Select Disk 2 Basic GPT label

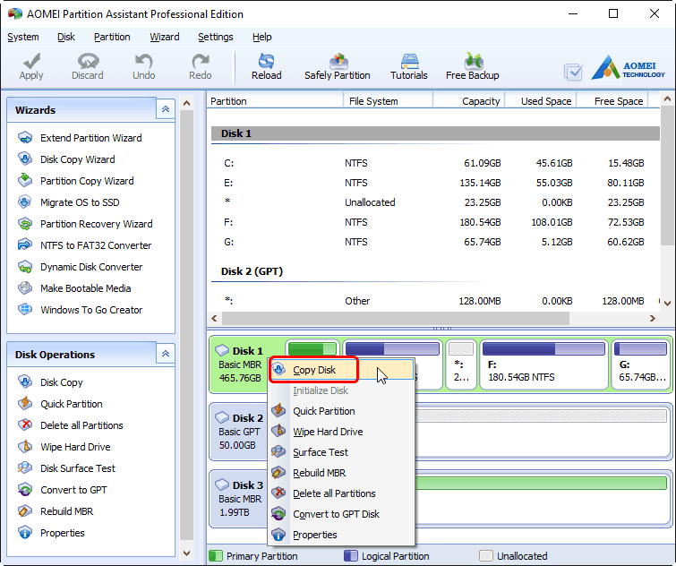coord(239,432)
